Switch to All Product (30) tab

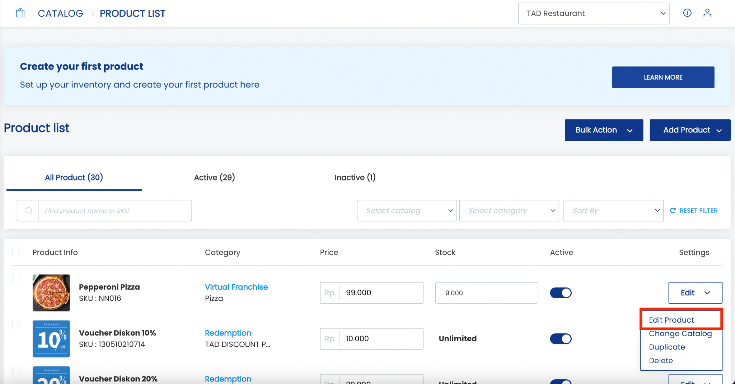(x=74, y=177)
